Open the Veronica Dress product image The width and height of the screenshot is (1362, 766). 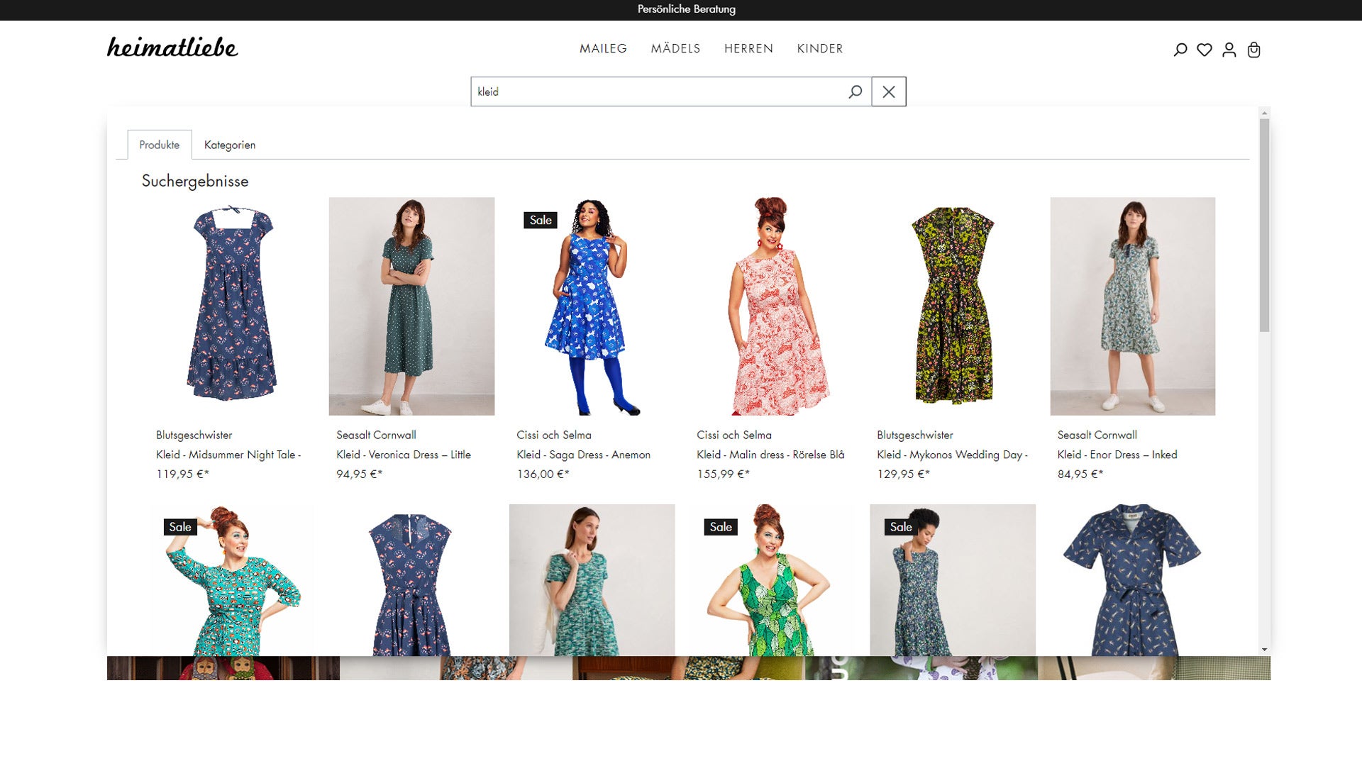pyautogui.click(x=411, y=306)
